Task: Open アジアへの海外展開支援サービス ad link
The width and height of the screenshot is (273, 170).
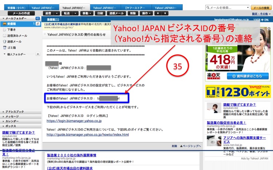Action: pos(245,140)
